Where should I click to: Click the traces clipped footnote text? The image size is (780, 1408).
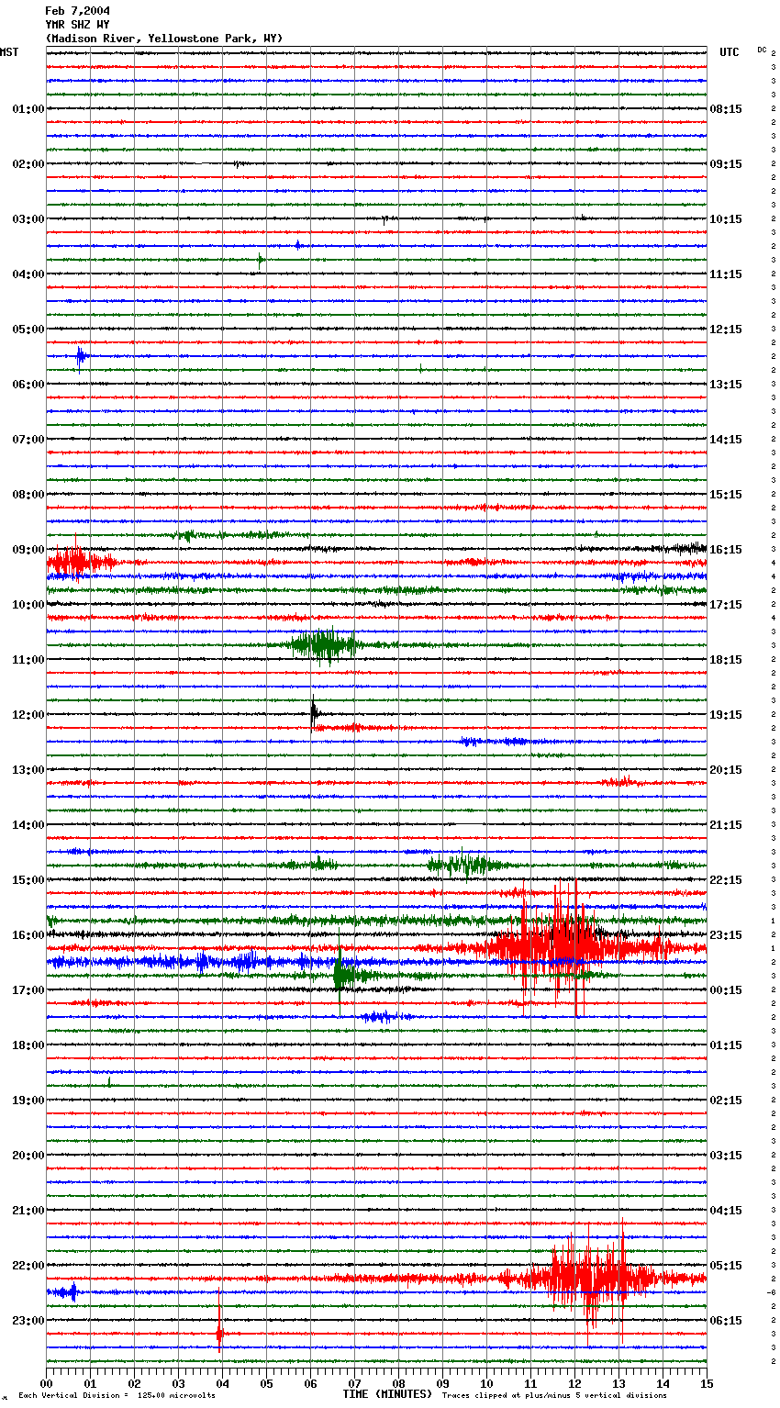[554, 1395]
